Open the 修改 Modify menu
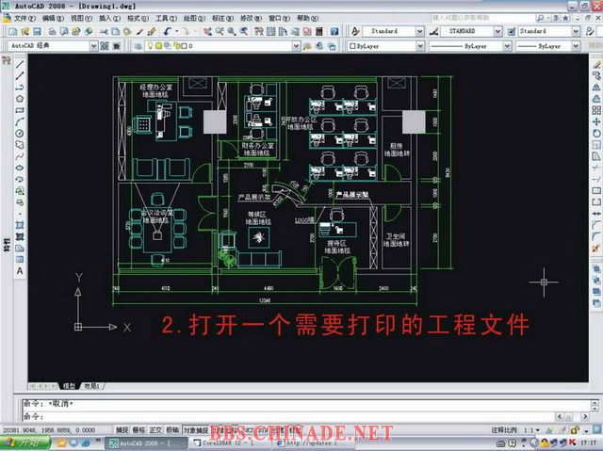603x451 pixels. 251,18
